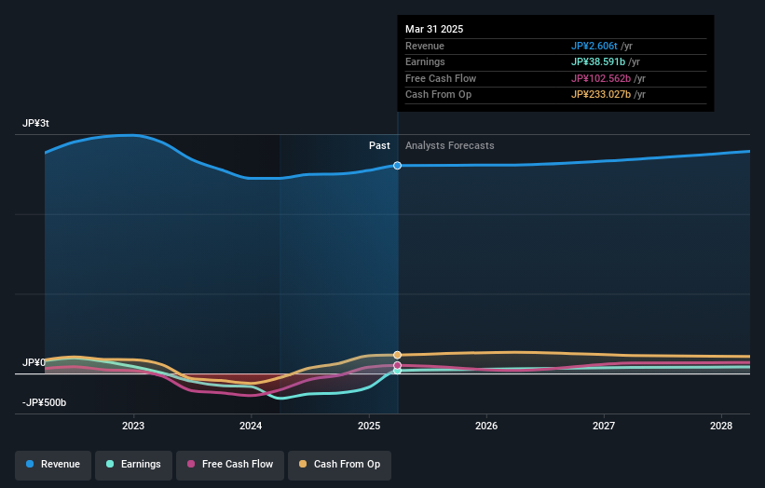Click the Earnings row label in tooltip

[x=425, y=61]
